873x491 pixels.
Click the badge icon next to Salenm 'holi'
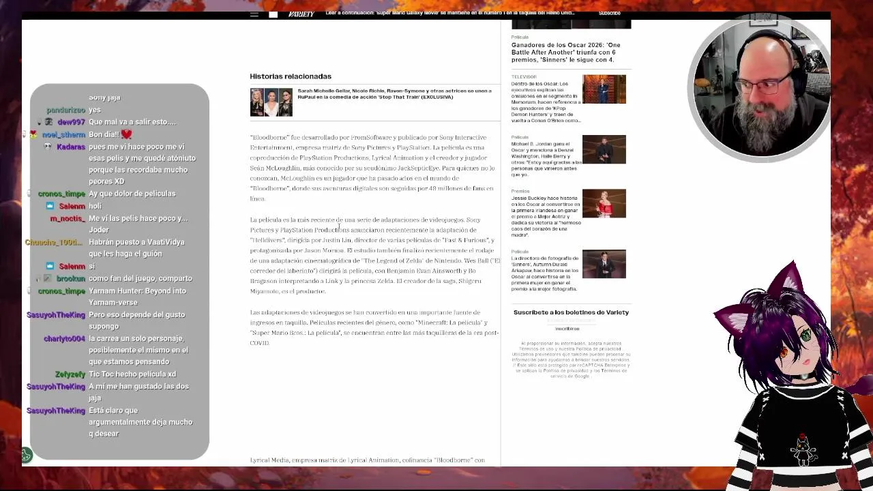[50, 206]
